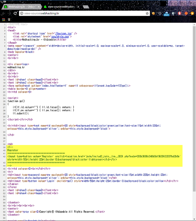Click '<body bgcolor=black>' on line 9

(x=21, y=52)
